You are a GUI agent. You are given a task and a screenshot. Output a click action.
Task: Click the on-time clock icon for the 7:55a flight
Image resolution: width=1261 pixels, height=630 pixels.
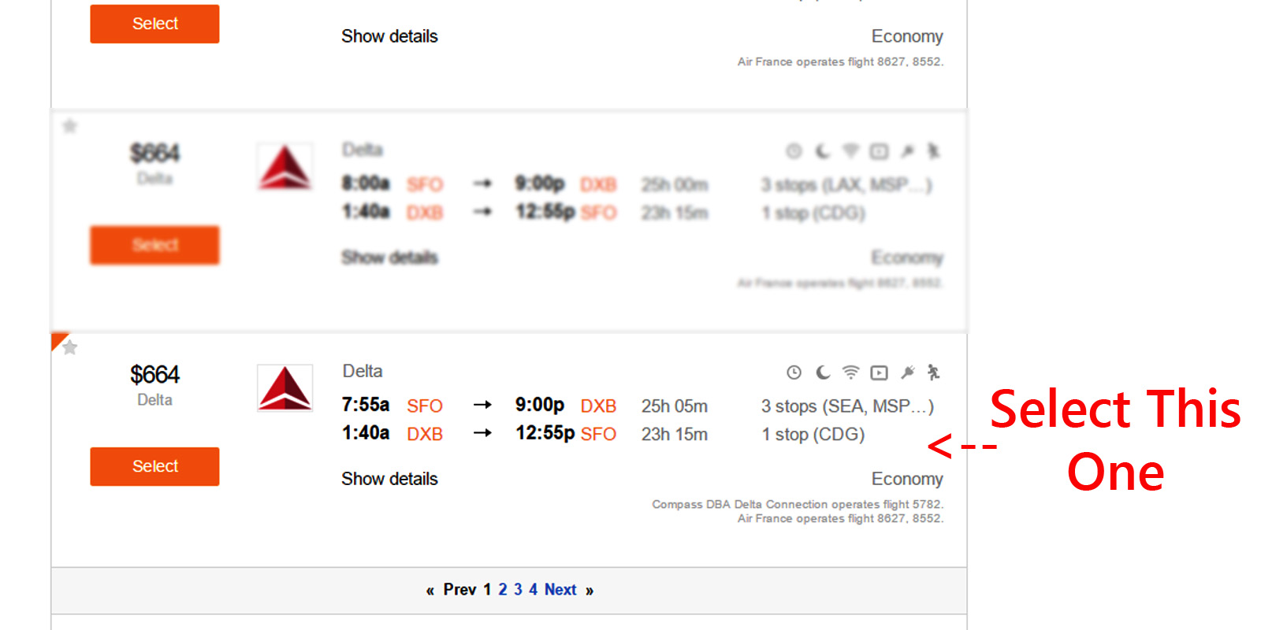[x=794, y=372]
